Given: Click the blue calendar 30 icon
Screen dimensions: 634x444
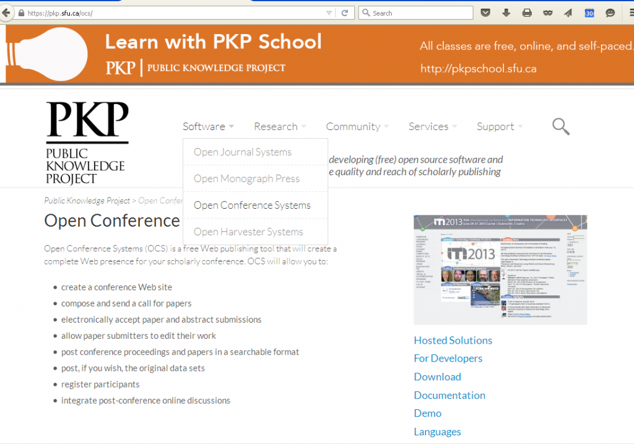Looking at the screenshot, I should tap(589, 12).
